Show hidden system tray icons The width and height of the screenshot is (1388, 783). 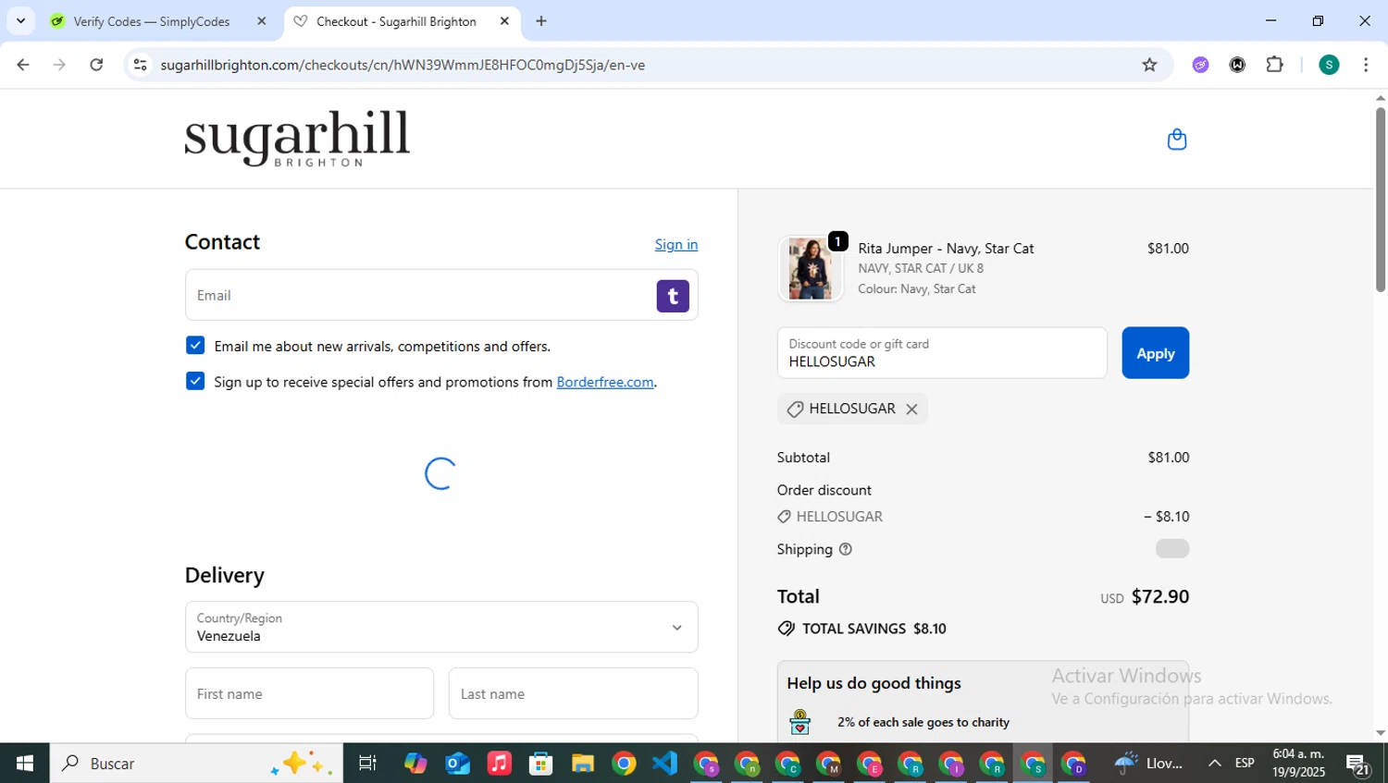(x=1214, y=764)
